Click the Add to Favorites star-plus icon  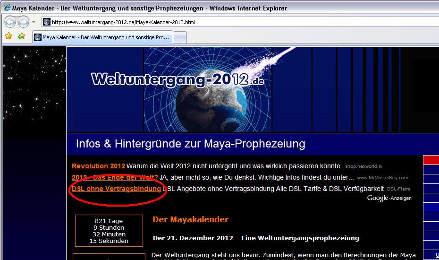click(22, 36)
